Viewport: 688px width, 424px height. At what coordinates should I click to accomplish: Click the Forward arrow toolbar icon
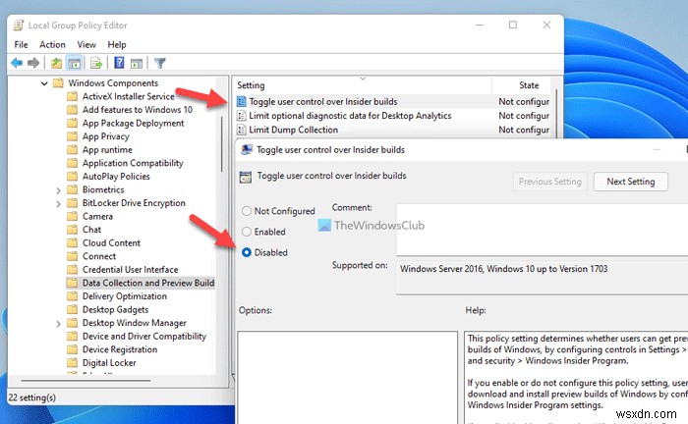click(x=33, y=63)
